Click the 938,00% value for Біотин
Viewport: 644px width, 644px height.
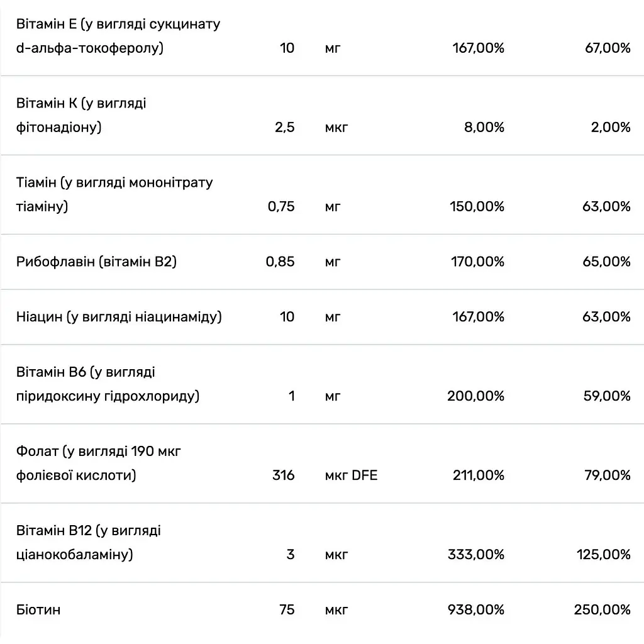[x=476, y=609]
